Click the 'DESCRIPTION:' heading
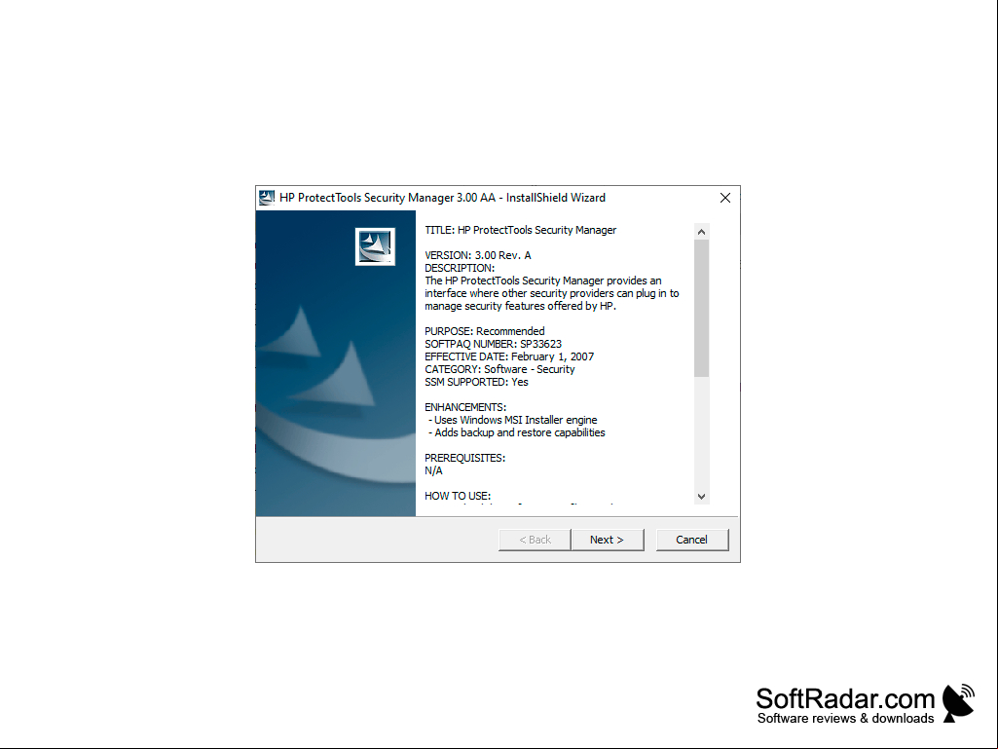The height and width of the screenshot is (749, 998). [x=460, y=268]
